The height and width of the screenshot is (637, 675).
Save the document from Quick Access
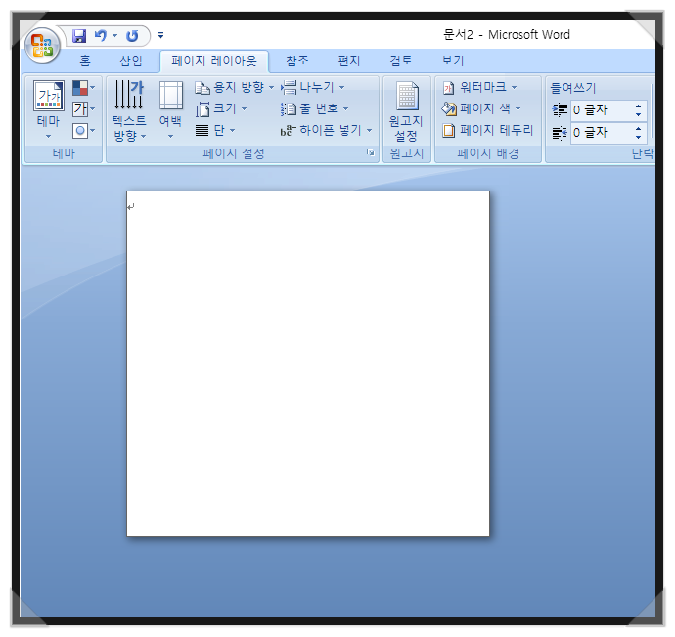[79, 36]
